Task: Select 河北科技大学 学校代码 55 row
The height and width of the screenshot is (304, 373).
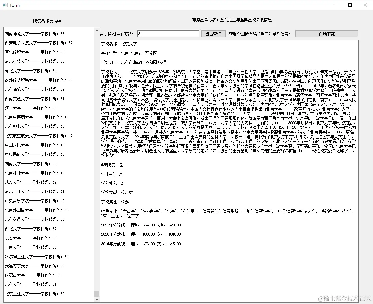Action: click(35, 61)
